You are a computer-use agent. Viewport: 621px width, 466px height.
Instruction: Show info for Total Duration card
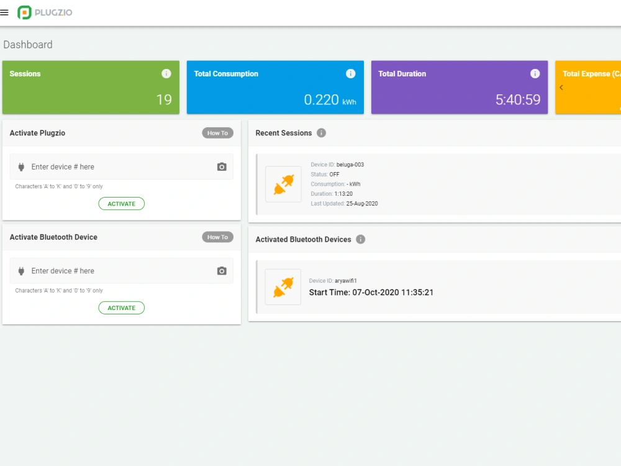[x=535, y=74]
